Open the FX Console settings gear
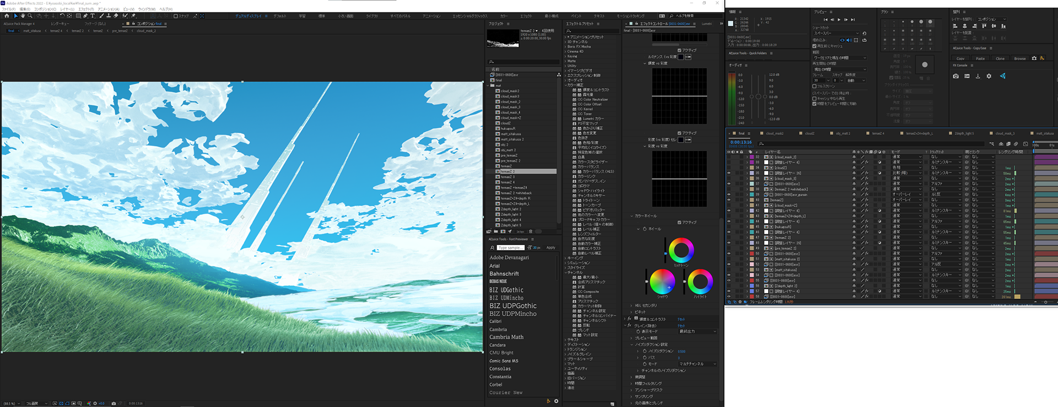 point(989,76)
